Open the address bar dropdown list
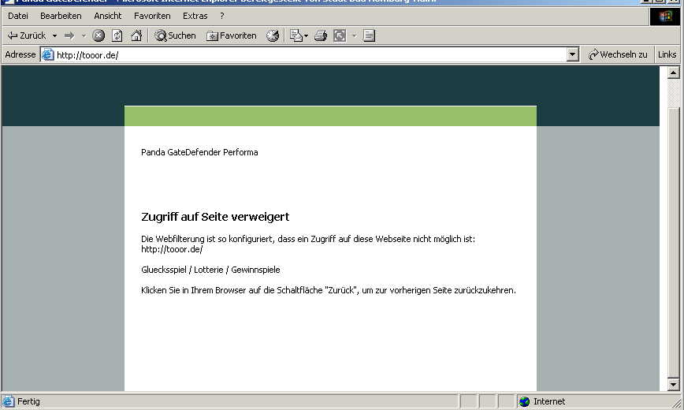Screen dimensions: 684x410 pos(573,54)
